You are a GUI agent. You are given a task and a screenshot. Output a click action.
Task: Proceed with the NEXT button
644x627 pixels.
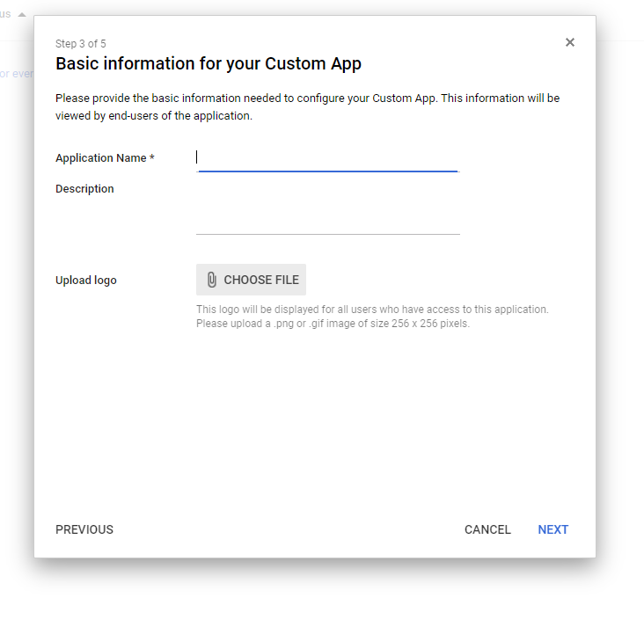click(553, 529)
